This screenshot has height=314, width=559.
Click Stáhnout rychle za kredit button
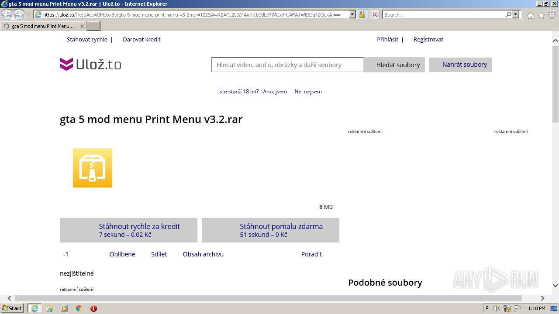click(x=128, y=230)
